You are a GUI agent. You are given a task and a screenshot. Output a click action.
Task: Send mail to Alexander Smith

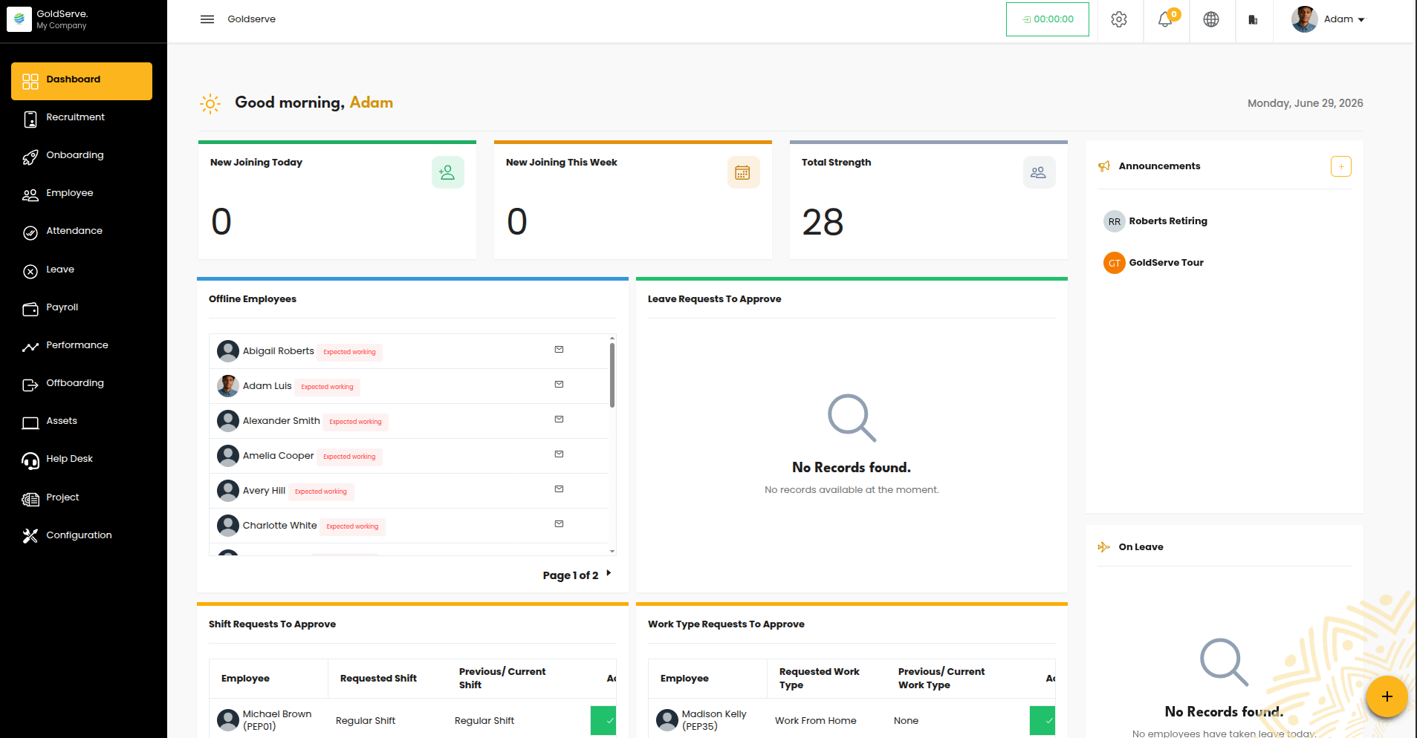(559, 419)
